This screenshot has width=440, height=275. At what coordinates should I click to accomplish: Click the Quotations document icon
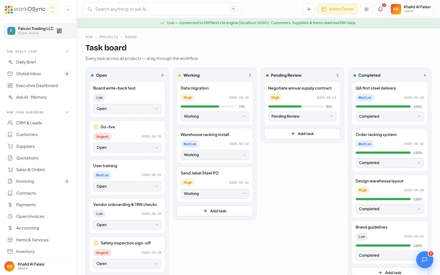click(10, 158)
